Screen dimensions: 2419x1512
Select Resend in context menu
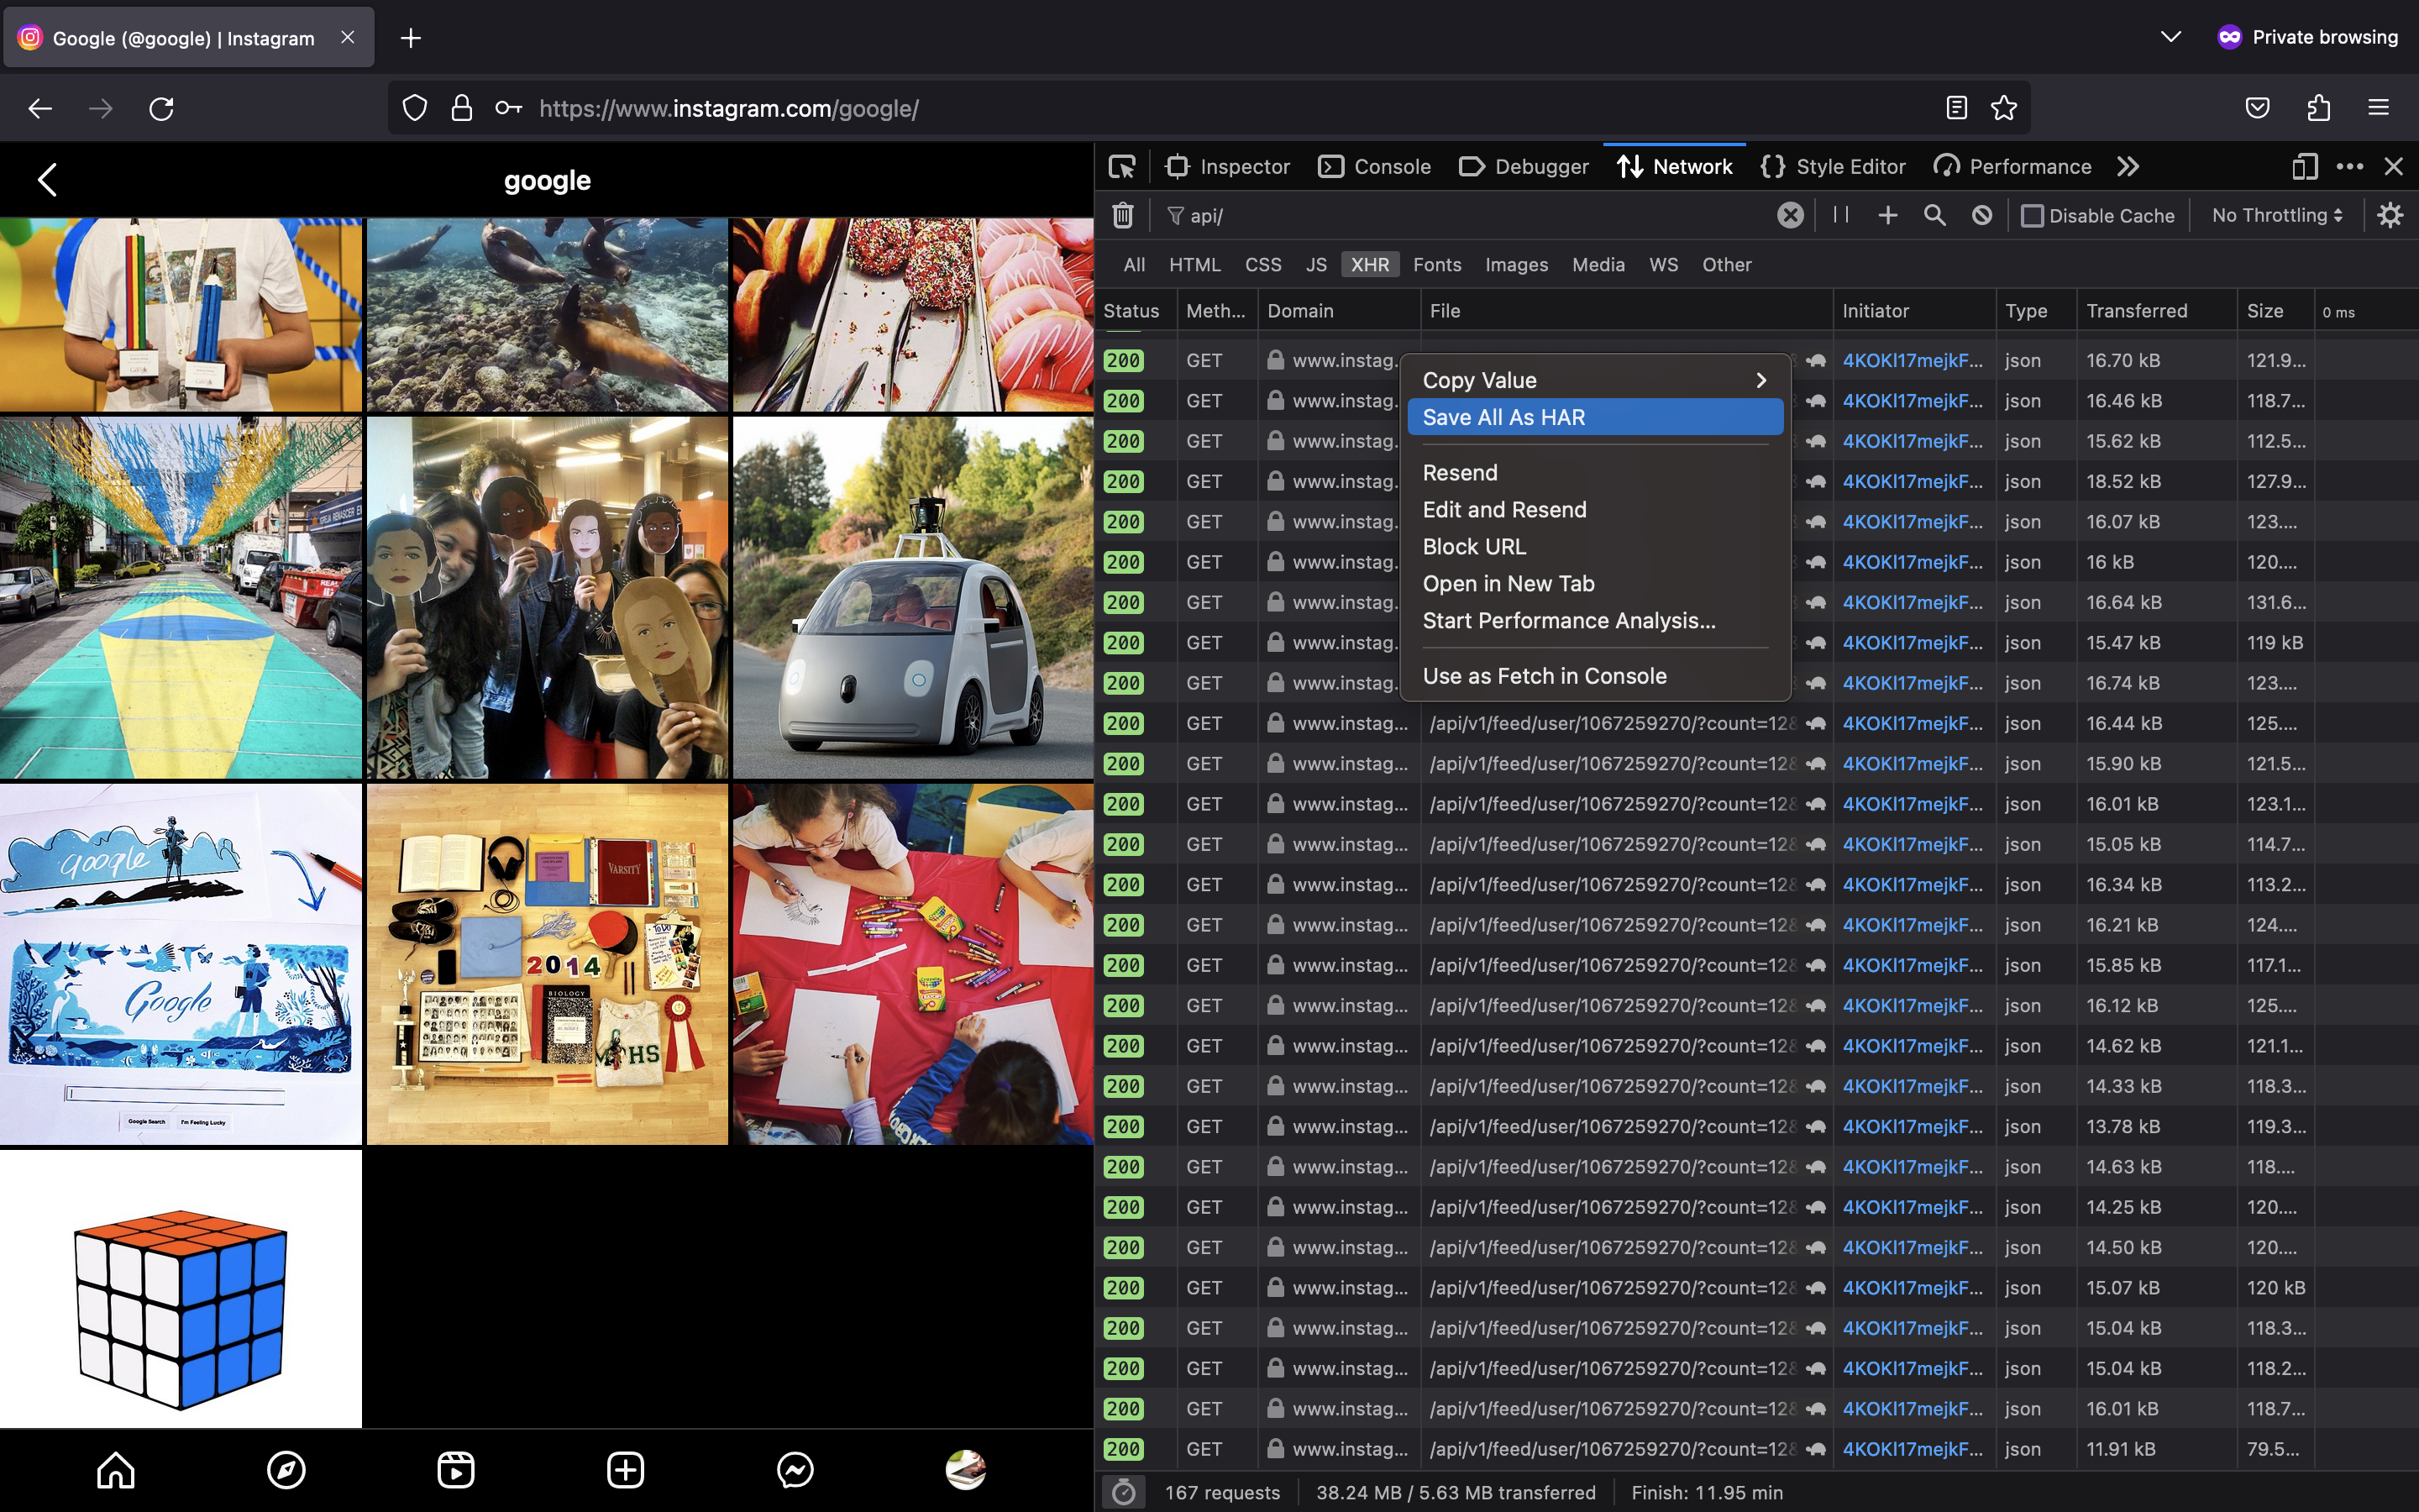[1595, 473]
